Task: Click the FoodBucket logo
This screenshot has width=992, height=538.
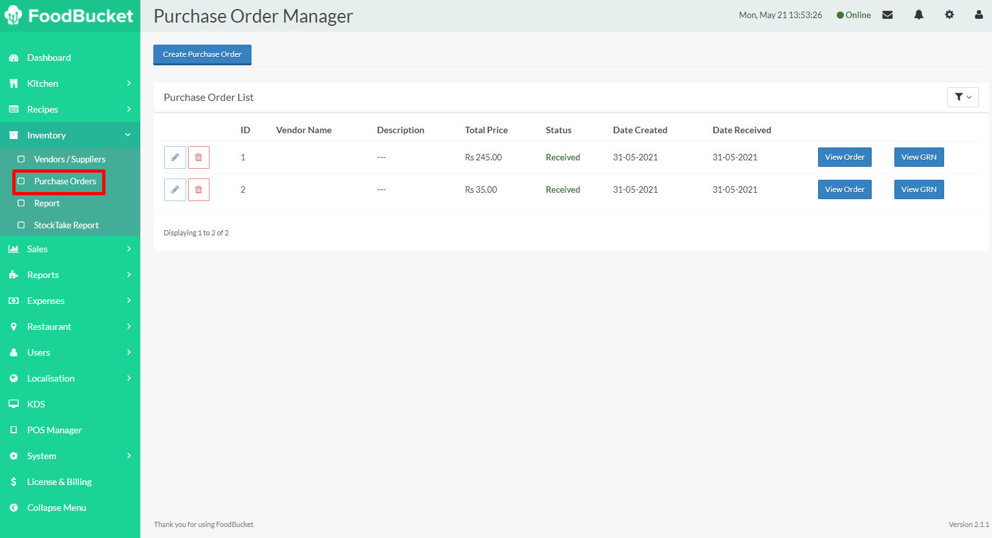Action: click(69, 16)
